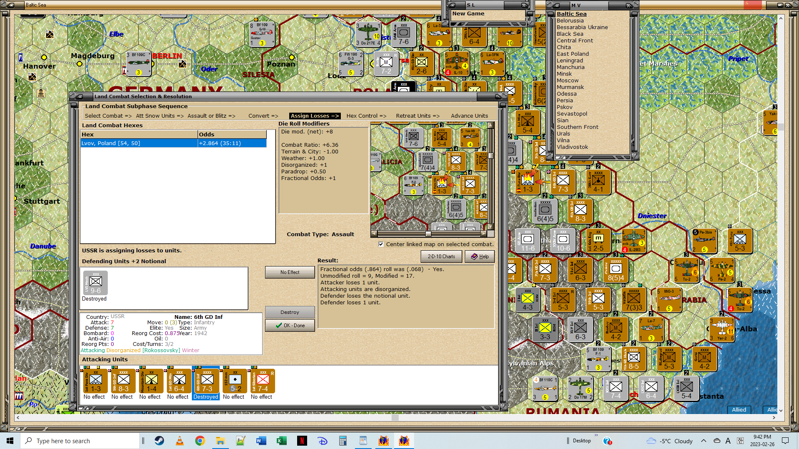Click the FW 190 fighter counter near Poznan
This screenshot has width=799, height=449.
point(351,64)
